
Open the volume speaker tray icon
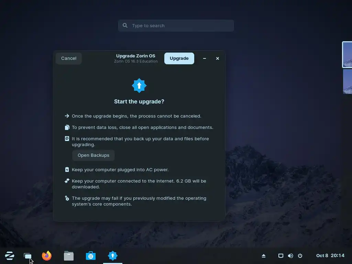point(290,256)
